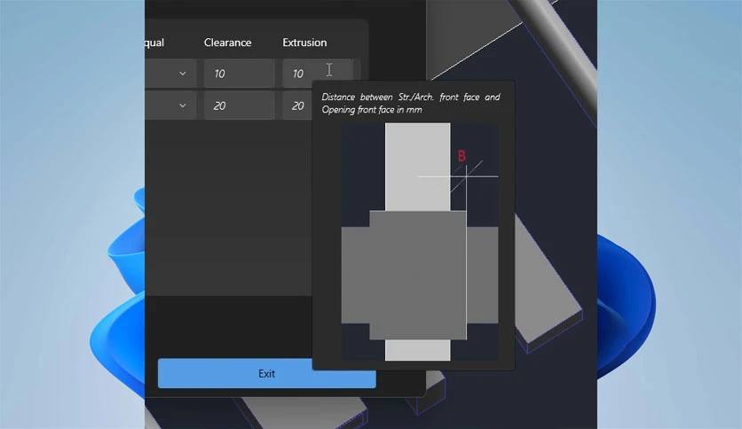
Task: Edit the Clearance field showing 10
Action: (239, 74)
